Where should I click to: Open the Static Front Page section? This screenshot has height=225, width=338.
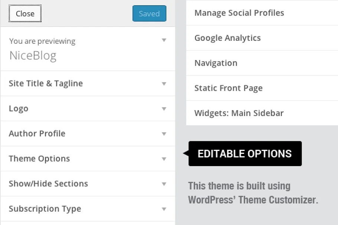[228, 88]
